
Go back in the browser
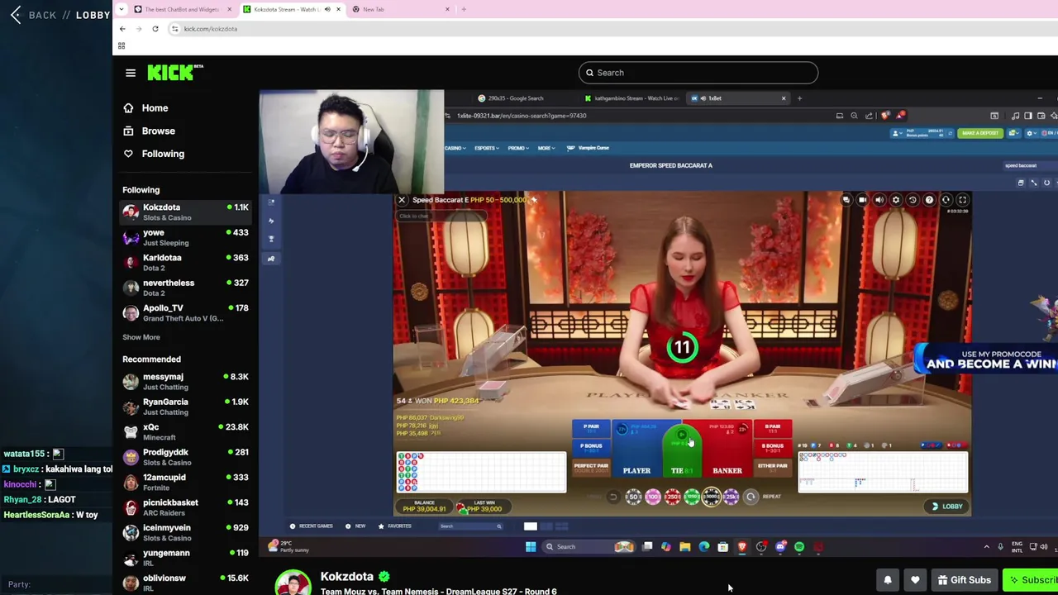click(x=122, y=29)
